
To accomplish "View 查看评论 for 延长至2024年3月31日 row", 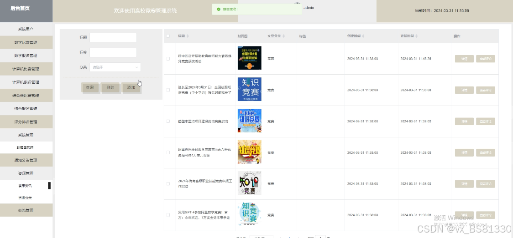I will pos(486,90).
